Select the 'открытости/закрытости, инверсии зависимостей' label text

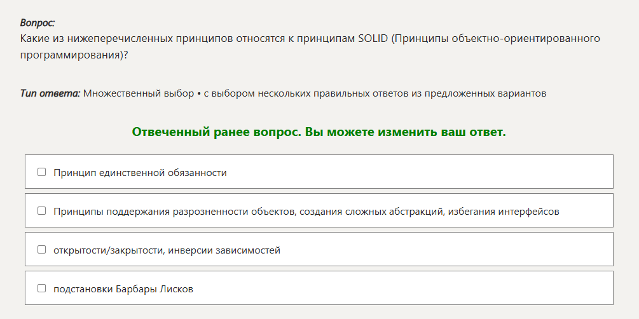[167, 250]
